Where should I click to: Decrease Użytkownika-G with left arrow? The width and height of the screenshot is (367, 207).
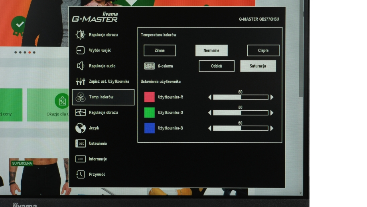click(x=210, y=113)
